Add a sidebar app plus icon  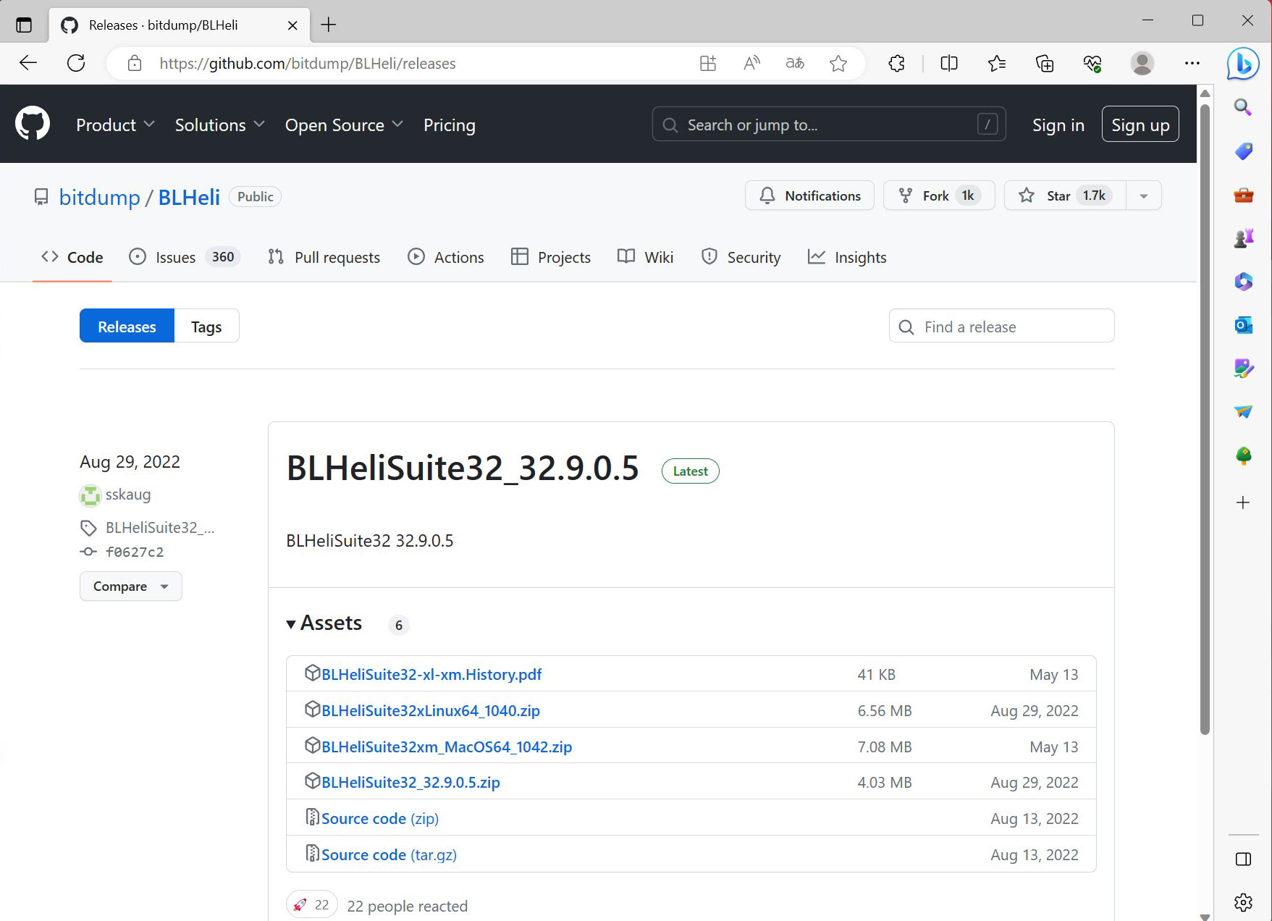tap(1243, 502)
